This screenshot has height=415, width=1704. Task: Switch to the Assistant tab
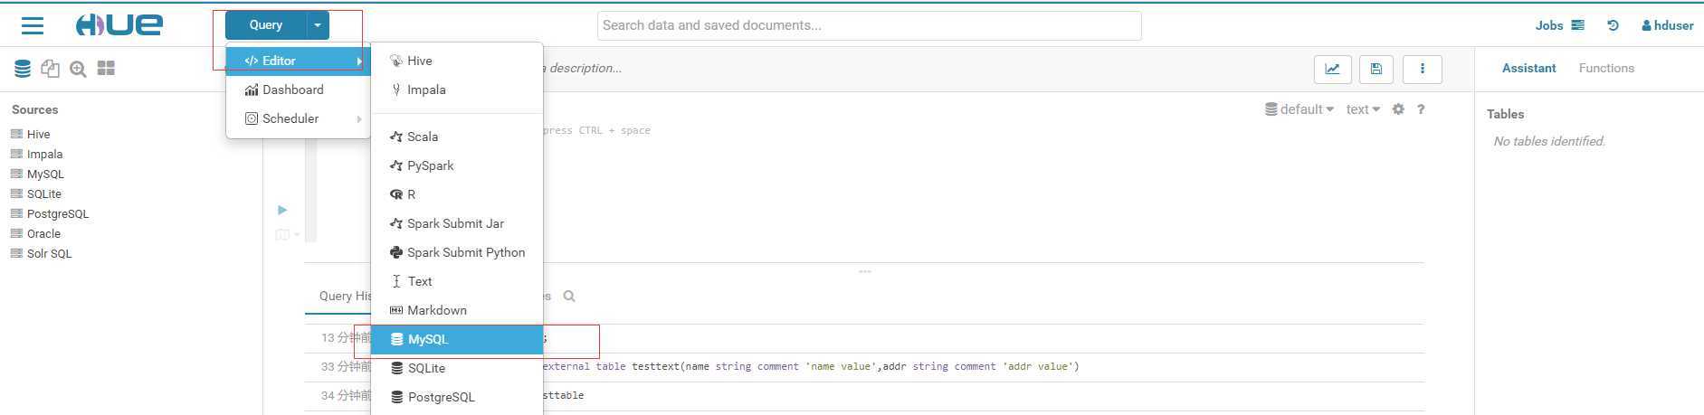pyautogui.click(x=1528, y=68)
